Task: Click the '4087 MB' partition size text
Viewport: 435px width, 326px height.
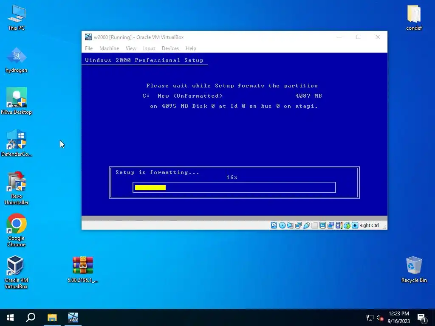Action: coord(308,96)
